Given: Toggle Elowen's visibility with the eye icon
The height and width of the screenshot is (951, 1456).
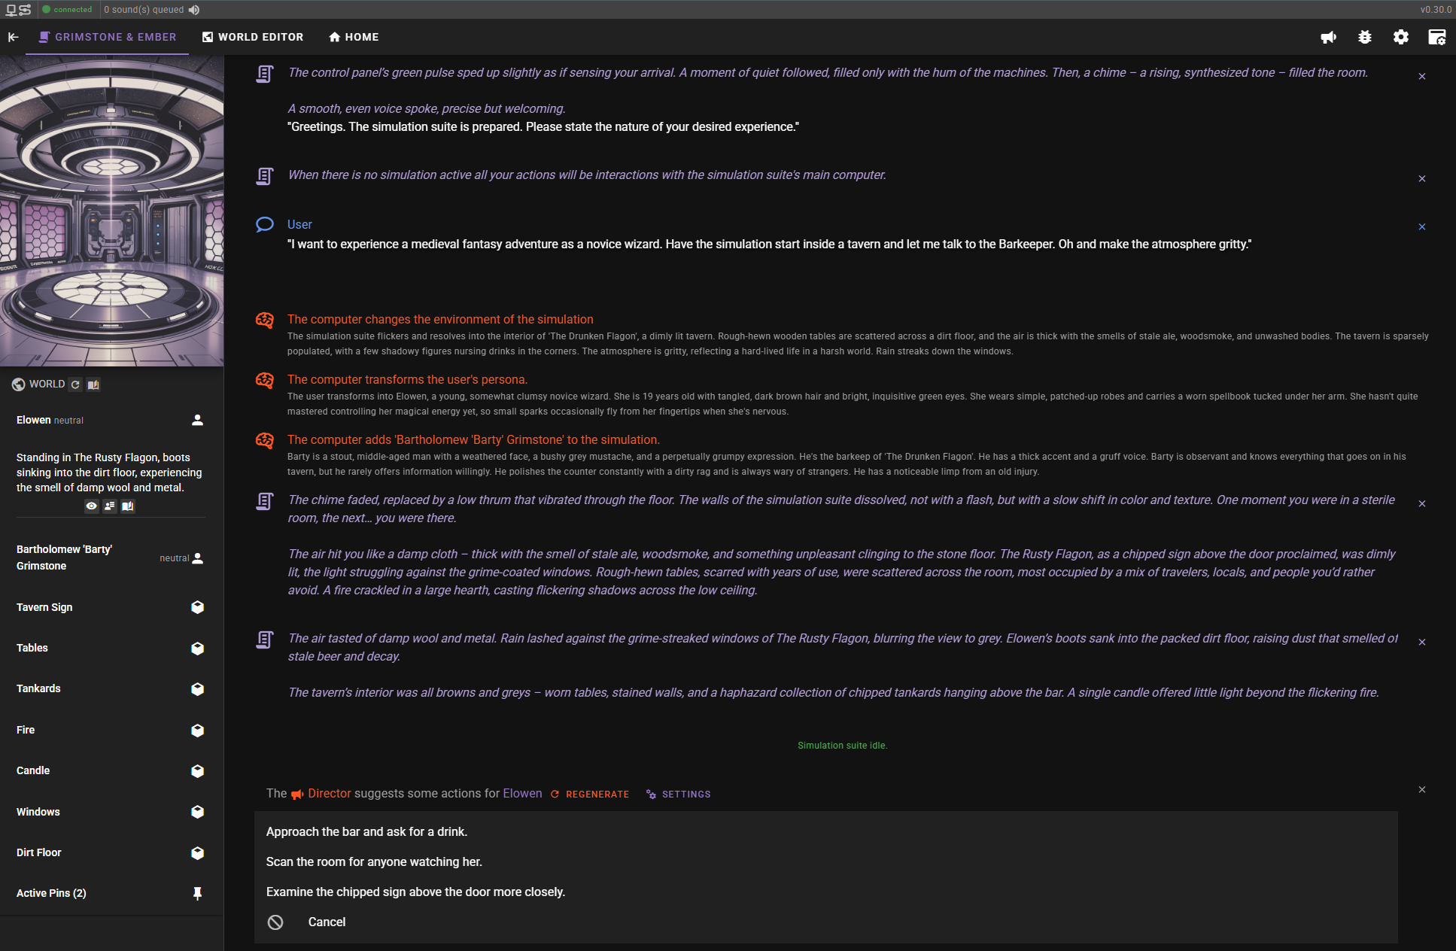Looking at the screenshot, I should tap(91, 506).
